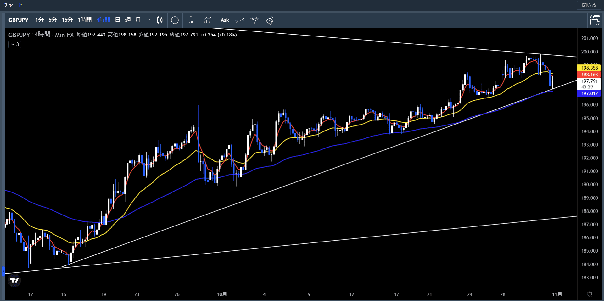This screenshot has width=604, height=301.
Task: Open the indicators fx menu
Action: tap(190, 20)
